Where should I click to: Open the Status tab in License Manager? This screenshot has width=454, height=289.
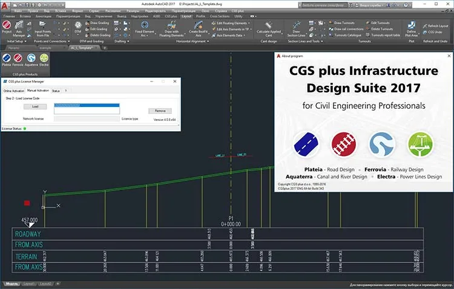pyautogui.click(x=56, y=91)
